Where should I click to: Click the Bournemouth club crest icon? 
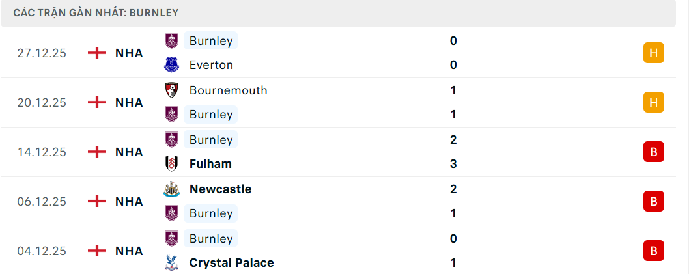[x=171, y=90]
